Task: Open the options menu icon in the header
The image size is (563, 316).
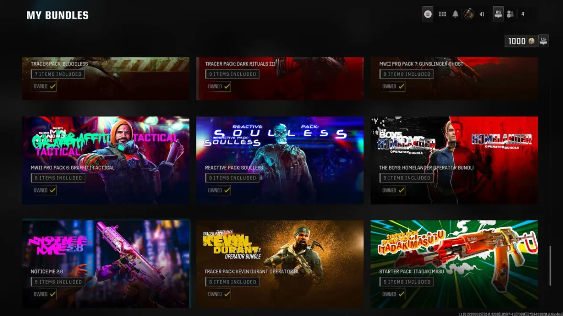Action: [428, 14]
